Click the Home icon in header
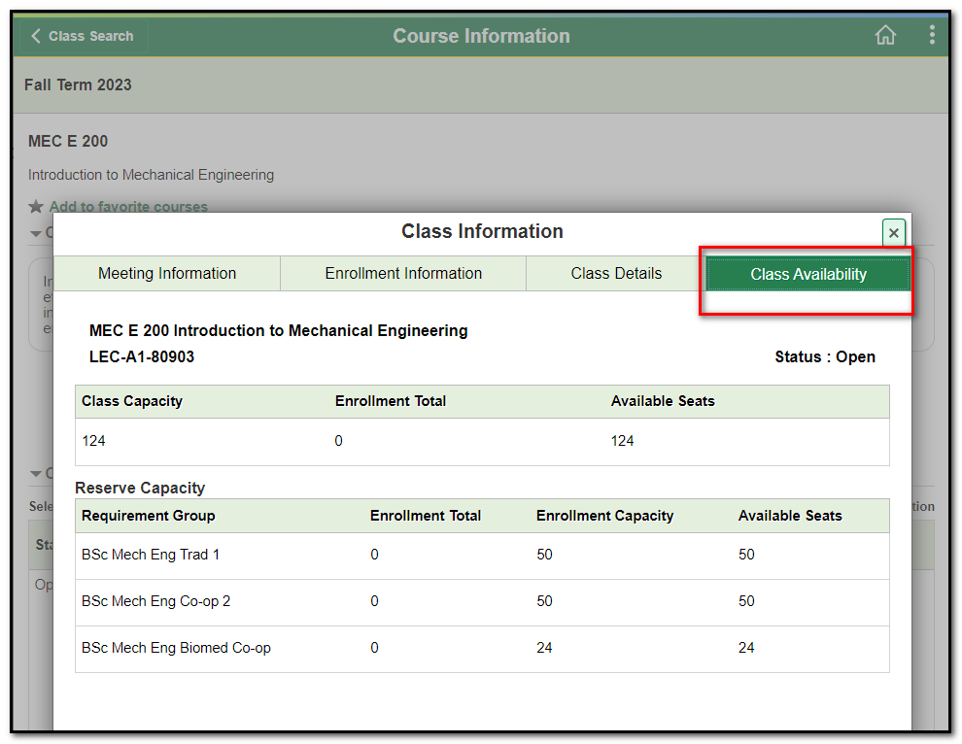 tap(885, 36)
